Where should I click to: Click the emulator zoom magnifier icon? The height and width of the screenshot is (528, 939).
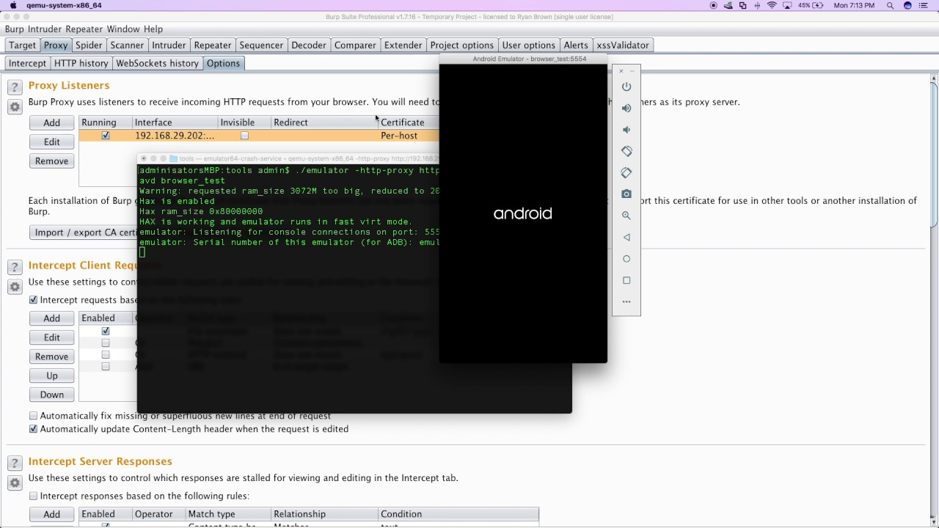[626, 216]
